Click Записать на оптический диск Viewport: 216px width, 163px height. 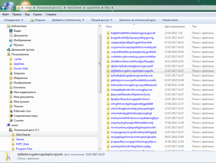(137, 20)
